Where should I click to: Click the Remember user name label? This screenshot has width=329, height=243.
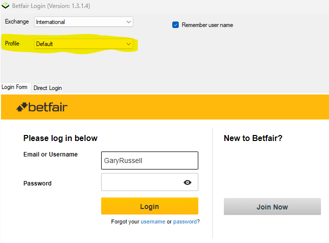207,25
